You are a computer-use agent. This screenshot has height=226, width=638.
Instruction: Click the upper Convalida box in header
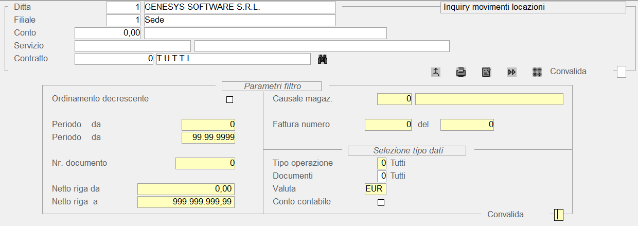pyautogui.click(x=622, y=72)
